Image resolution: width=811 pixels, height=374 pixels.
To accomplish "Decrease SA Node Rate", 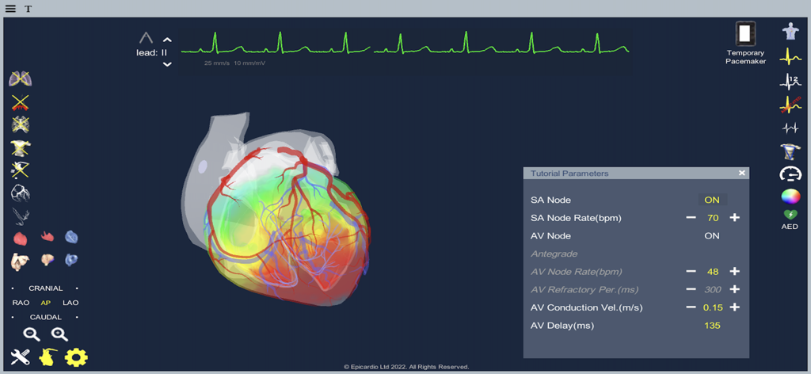I will [x=691, y=218].
